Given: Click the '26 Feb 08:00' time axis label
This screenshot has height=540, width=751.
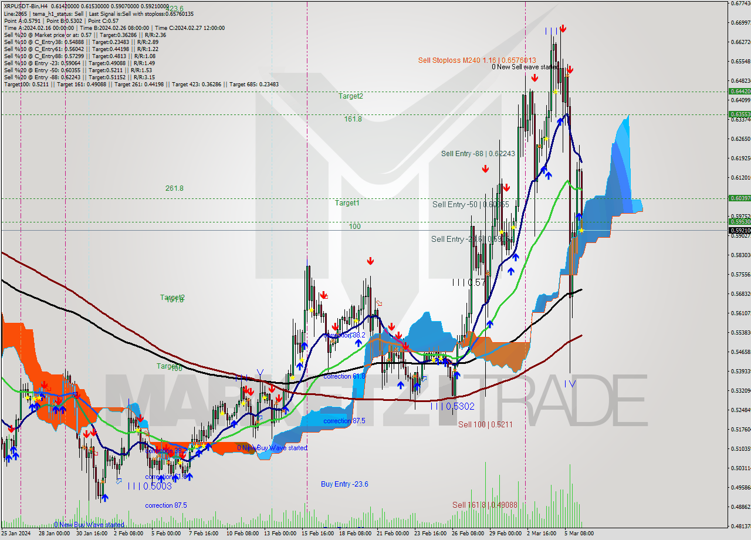Looking at the screenshot, I should pos(468,534).
